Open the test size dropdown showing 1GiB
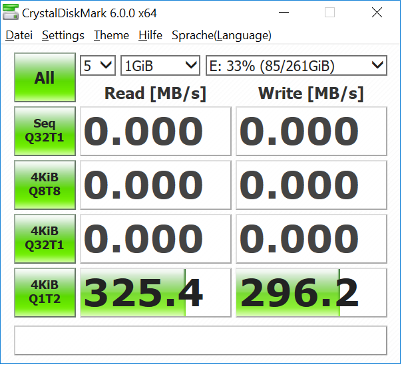Viewport: 404px width, 366px height. tap(160, 66)
